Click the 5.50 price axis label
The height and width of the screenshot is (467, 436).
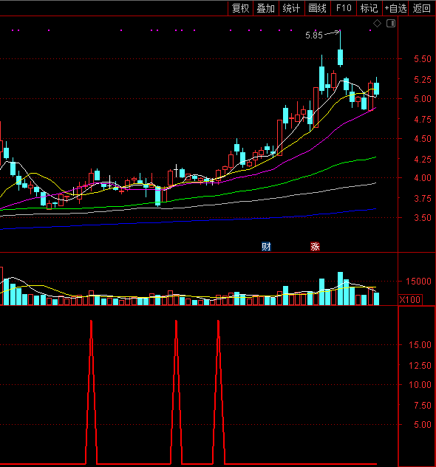pos(423,59)
